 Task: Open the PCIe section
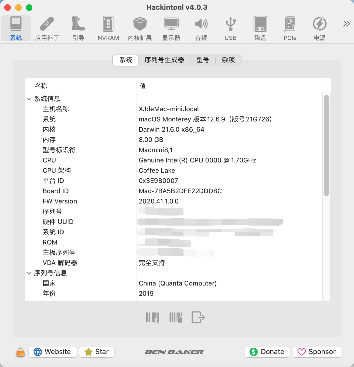click(x=290, y=28)
